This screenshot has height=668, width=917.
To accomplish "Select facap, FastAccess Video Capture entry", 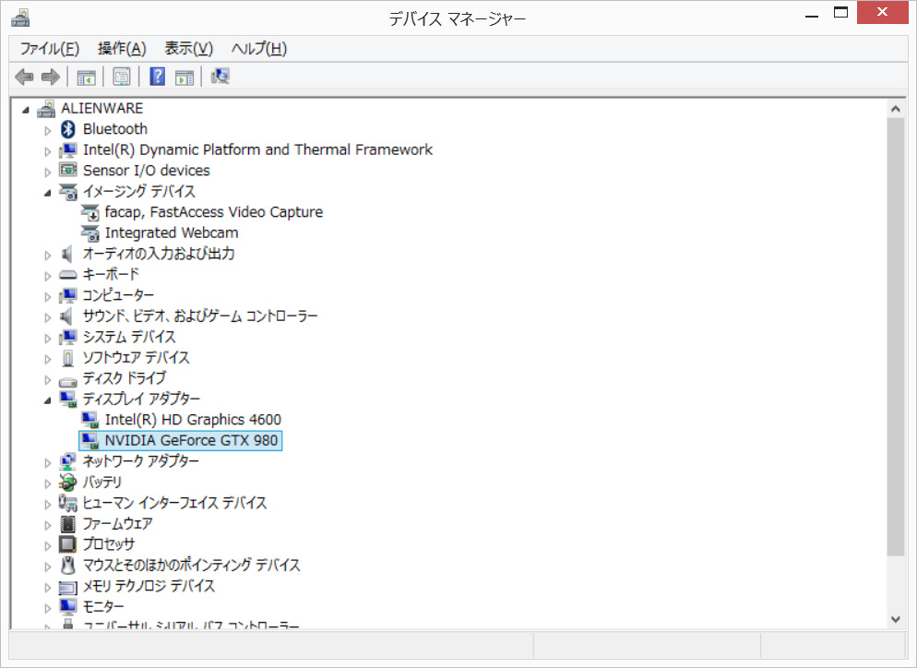I will coord(213,212).
